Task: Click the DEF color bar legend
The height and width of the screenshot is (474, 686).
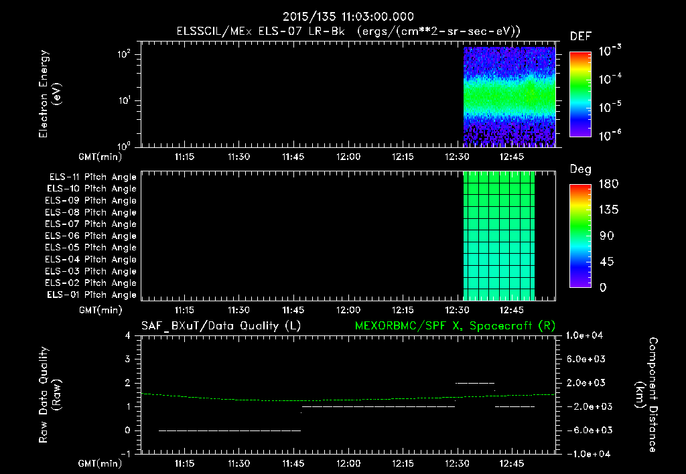Action: [580, 94]
